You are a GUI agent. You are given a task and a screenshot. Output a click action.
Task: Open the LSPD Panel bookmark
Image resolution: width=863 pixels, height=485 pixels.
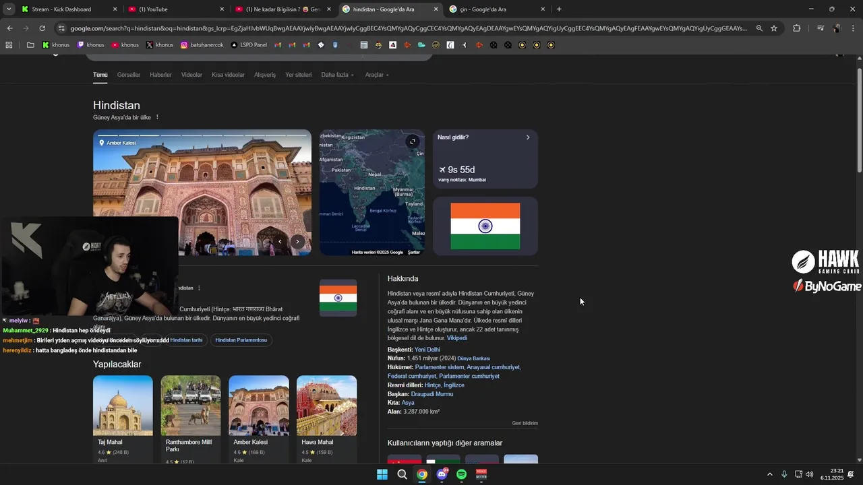(x=249, y=45)
